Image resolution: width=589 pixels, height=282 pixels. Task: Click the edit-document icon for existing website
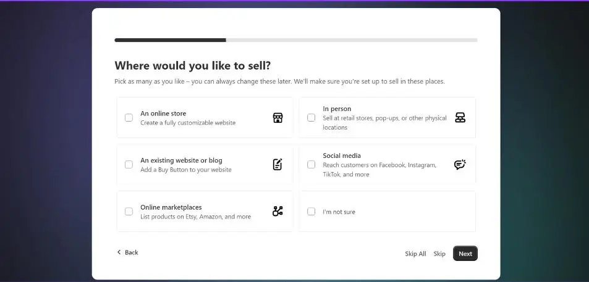pyautogui.click(x=278, y=164)
